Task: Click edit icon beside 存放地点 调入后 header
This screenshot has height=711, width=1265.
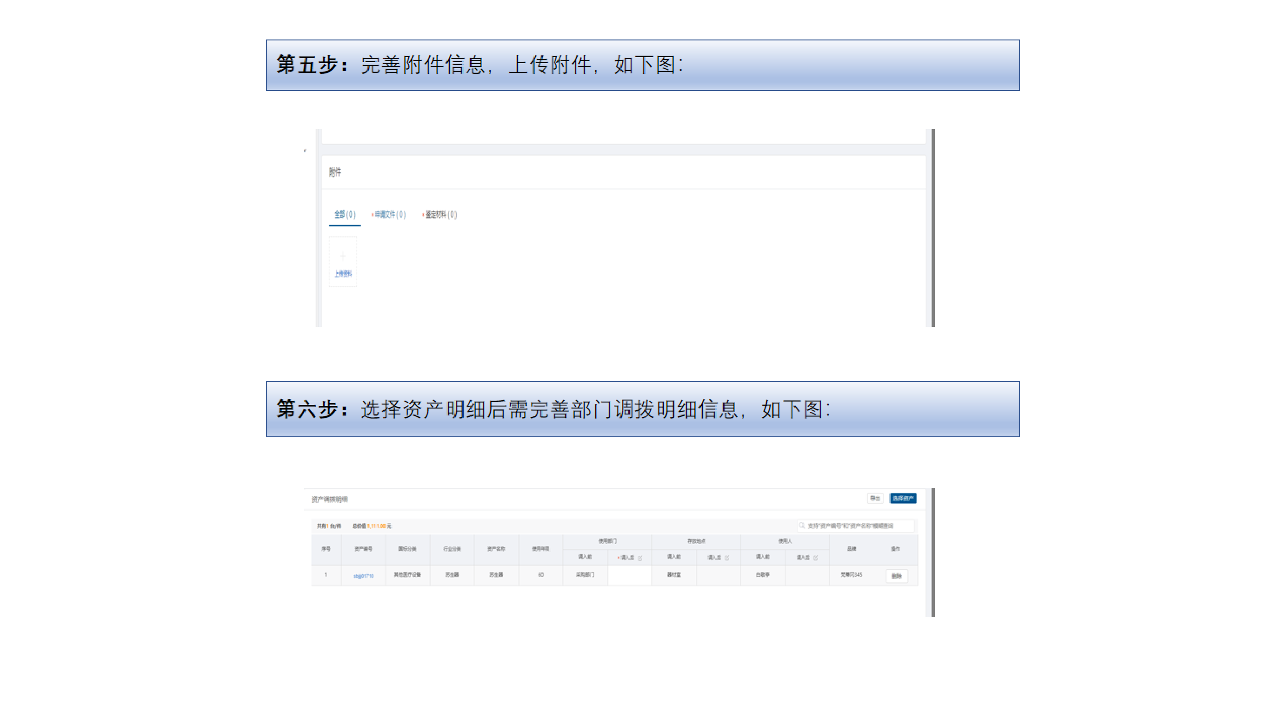Action: click(727, 557)
